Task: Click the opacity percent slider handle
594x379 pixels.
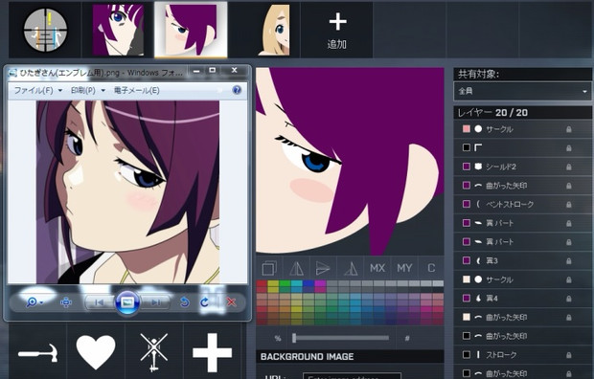Action: [294, 338]
